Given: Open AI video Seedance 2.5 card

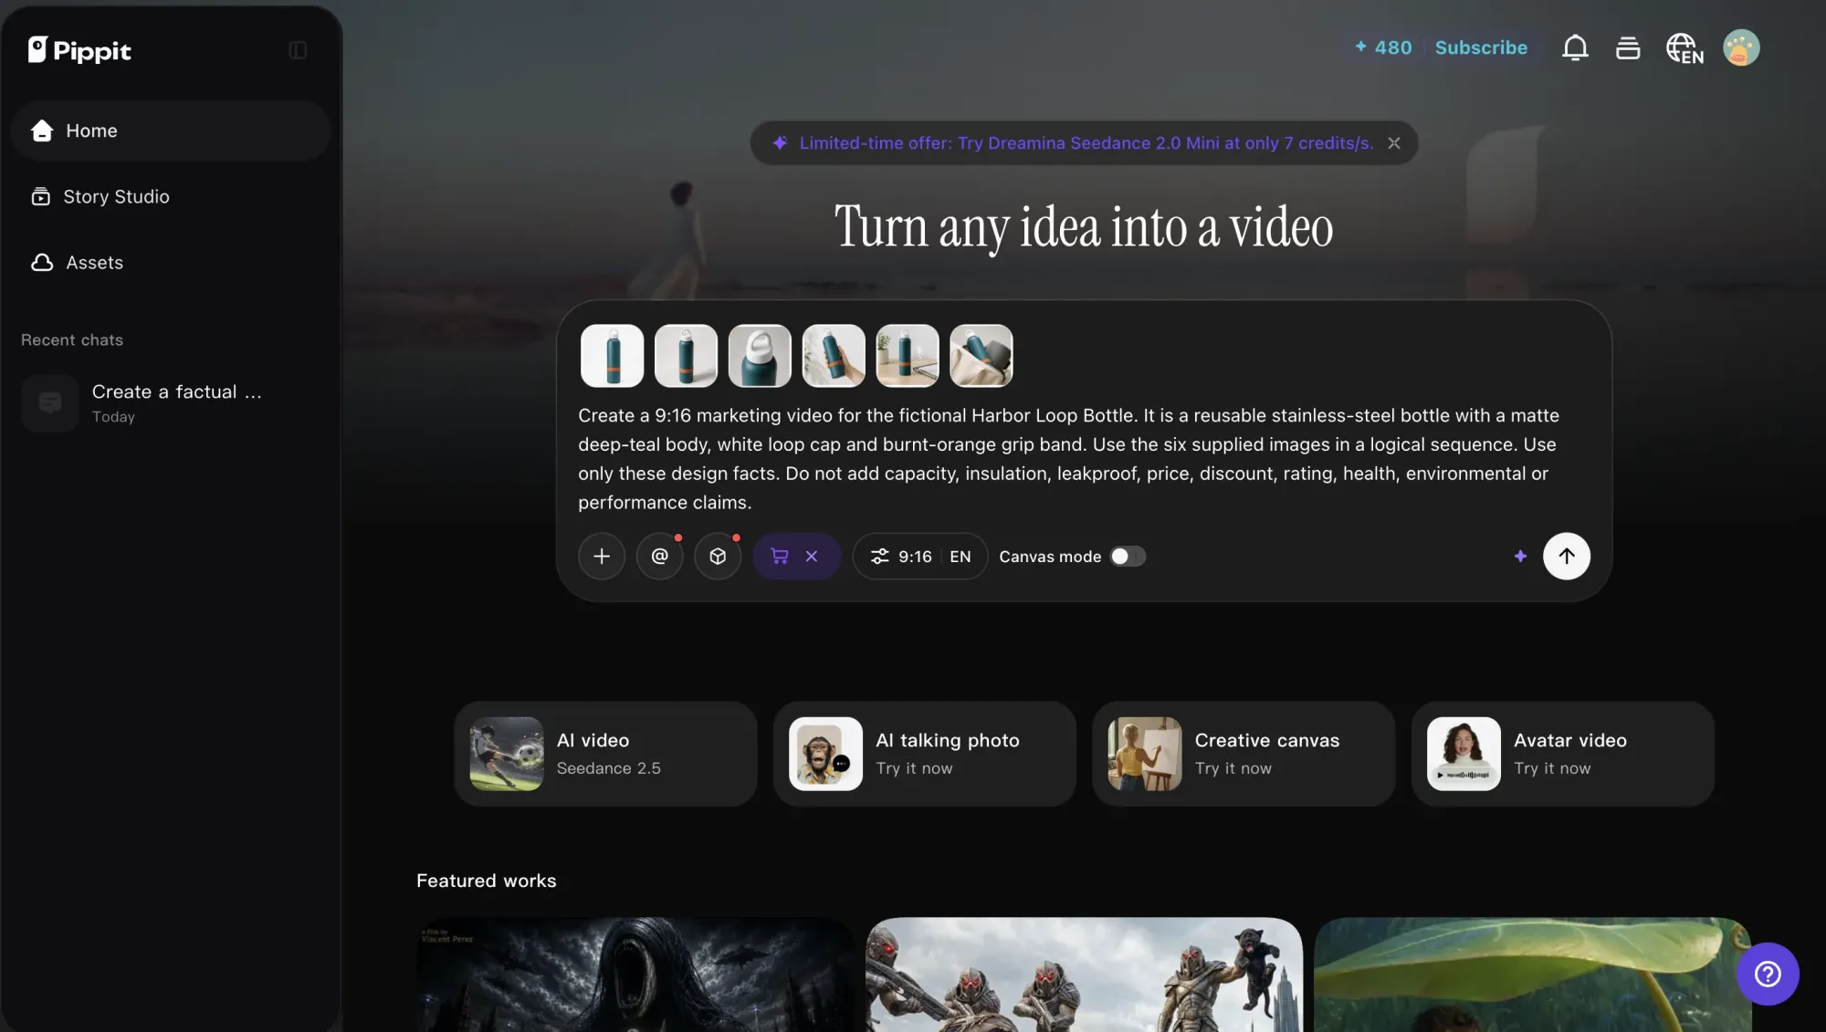Looking at the screenshot, I should pyautogui.click(x=605, y=754).
